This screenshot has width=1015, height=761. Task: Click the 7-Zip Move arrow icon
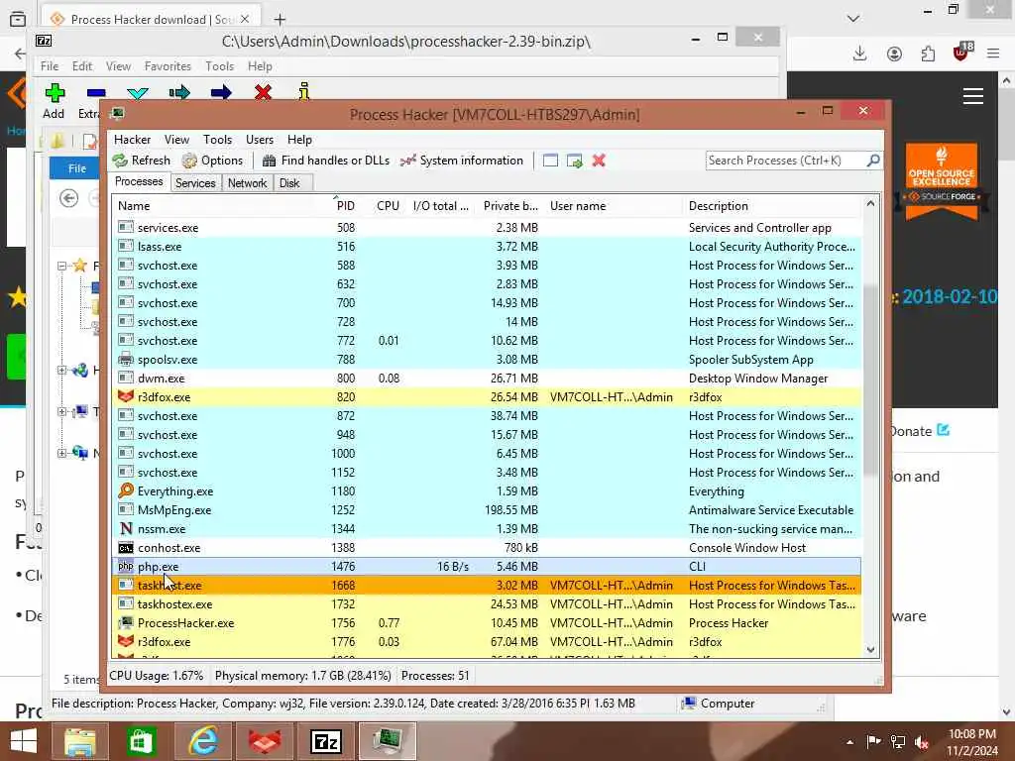pyautogui.click(x=221, y=93)
